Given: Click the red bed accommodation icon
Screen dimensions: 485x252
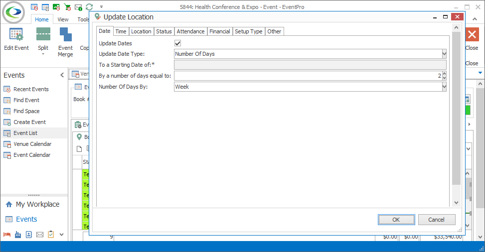Looking at the screenshot, I should pyautogui.click(x=7, y=235).
